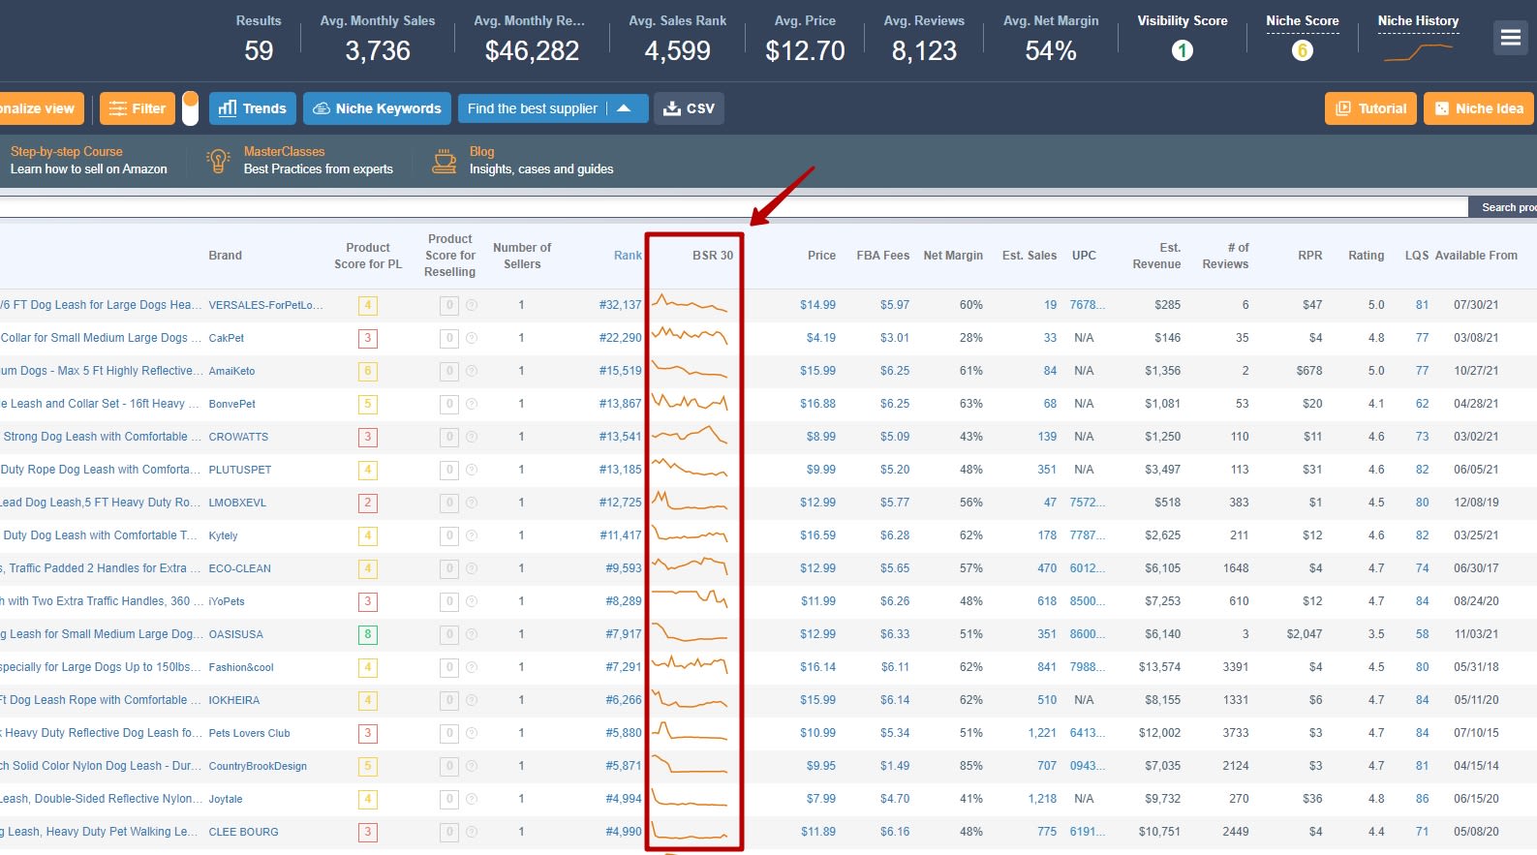
Task: Sort by the # of Reviews column header
Action: (1225, 256)
